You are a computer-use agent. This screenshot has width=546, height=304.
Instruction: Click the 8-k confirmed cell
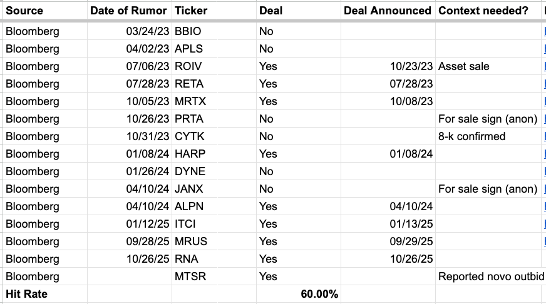(488, 136)
